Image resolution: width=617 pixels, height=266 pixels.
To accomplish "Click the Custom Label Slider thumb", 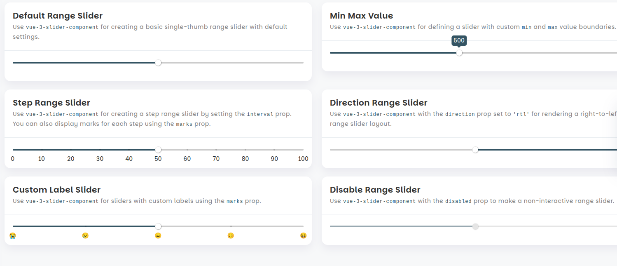I will click(158, 226).
